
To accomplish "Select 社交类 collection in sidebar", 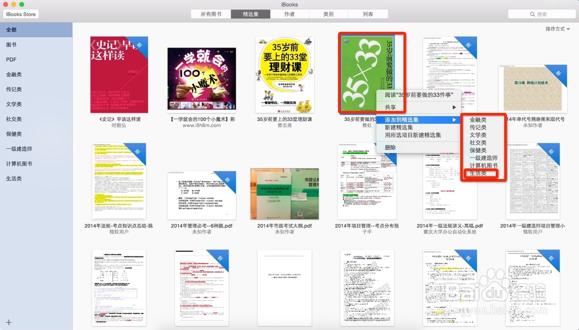I will [x=36, y=119].
